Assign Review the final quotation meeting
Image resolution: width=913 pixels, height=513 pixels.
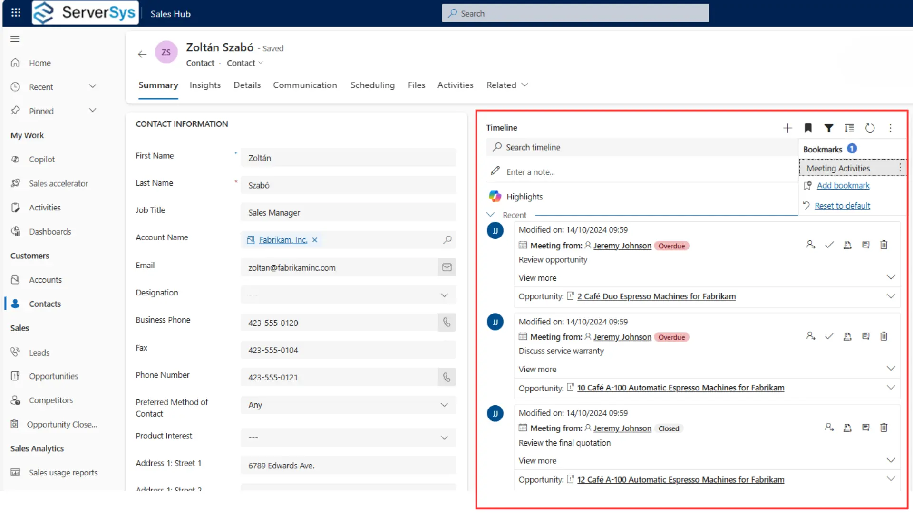[829, 427]
